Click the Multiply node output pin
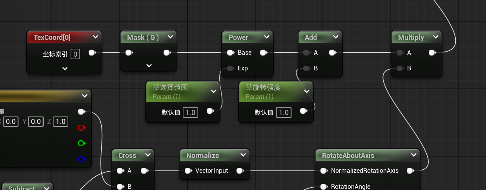 click(x=432, y=53)
